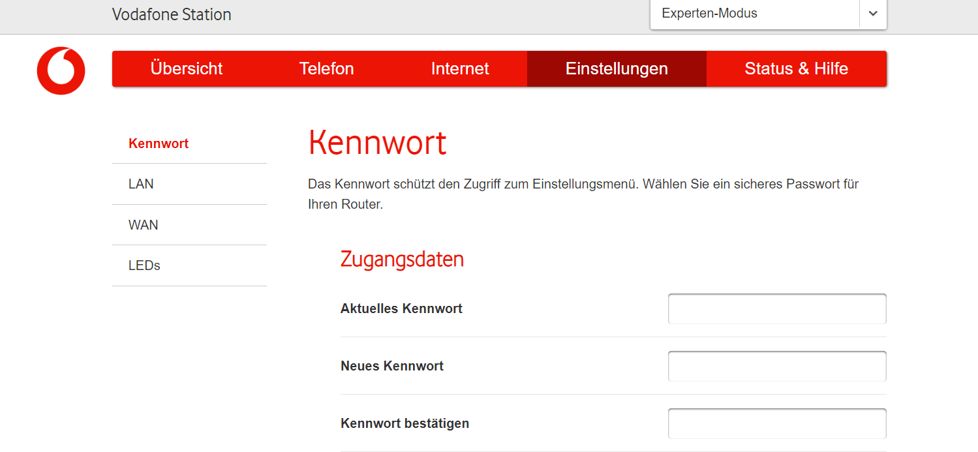978x452 pixels.
Task: Open the Experten-Modus dropdown
Action: pyautogui.click(x=768, y=14)
